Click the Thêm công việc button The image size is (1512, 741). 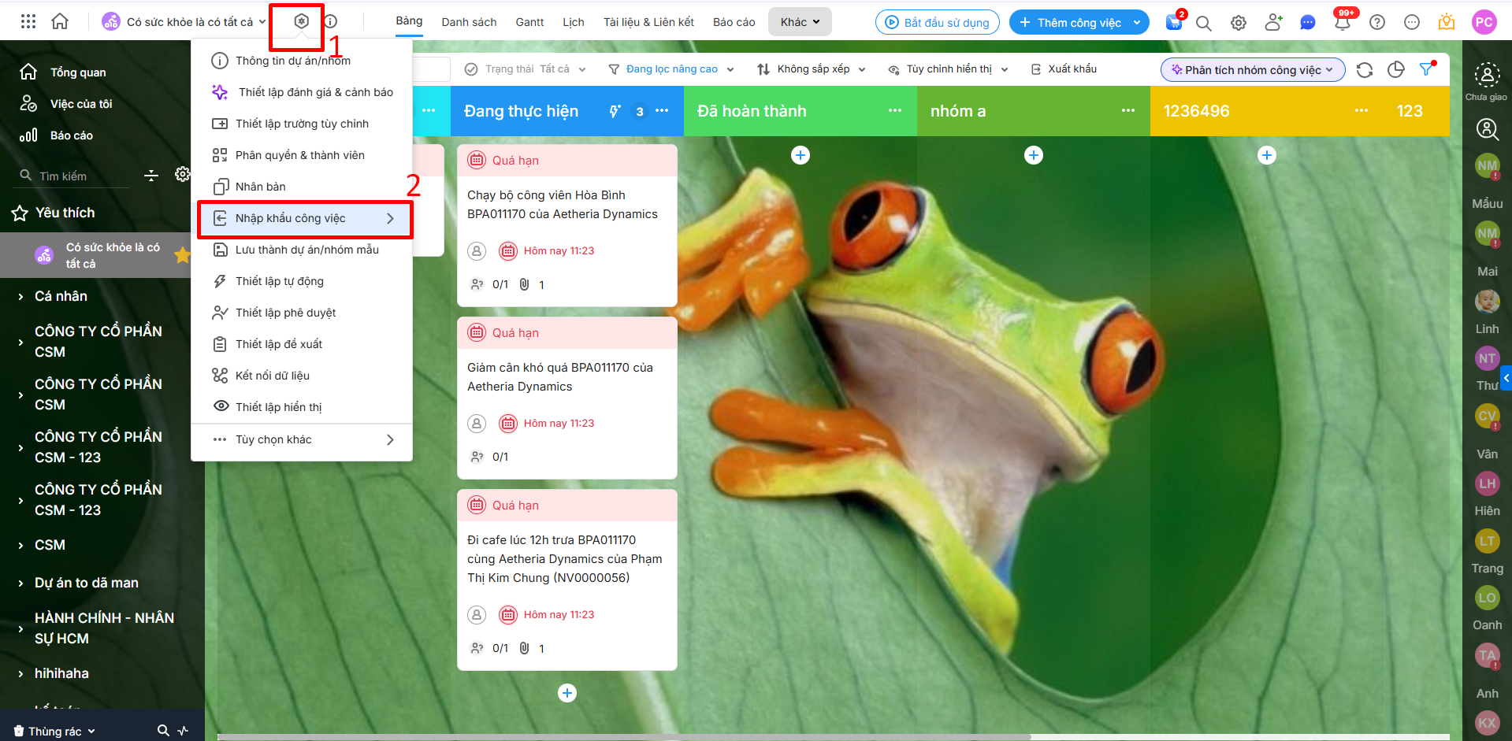[x=1069, y=23]
